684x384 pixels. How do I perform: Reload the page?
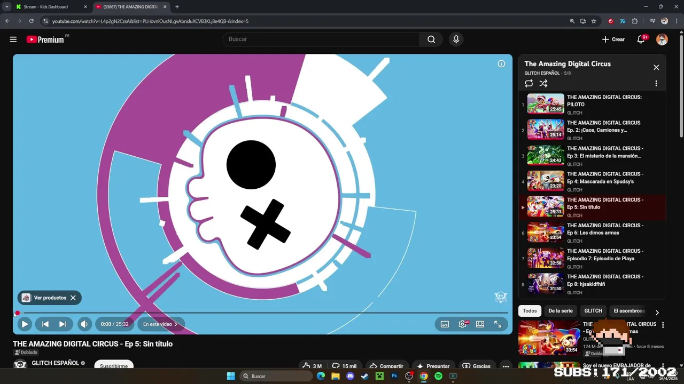(x=32, y=21)
